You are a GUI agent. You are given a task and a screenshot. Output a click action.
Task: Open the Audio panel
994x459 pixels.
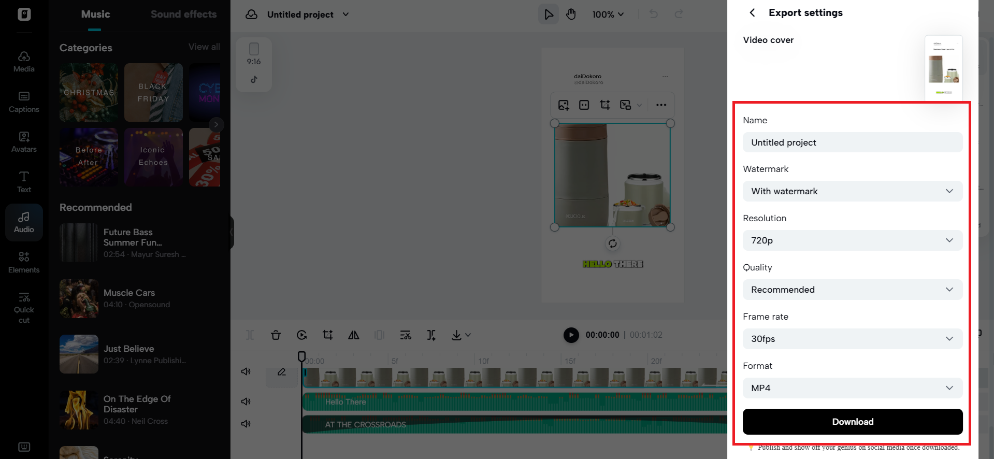tap(24, 222)
